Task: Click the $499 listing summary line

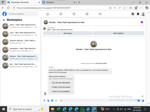Action: coord(60,30)
